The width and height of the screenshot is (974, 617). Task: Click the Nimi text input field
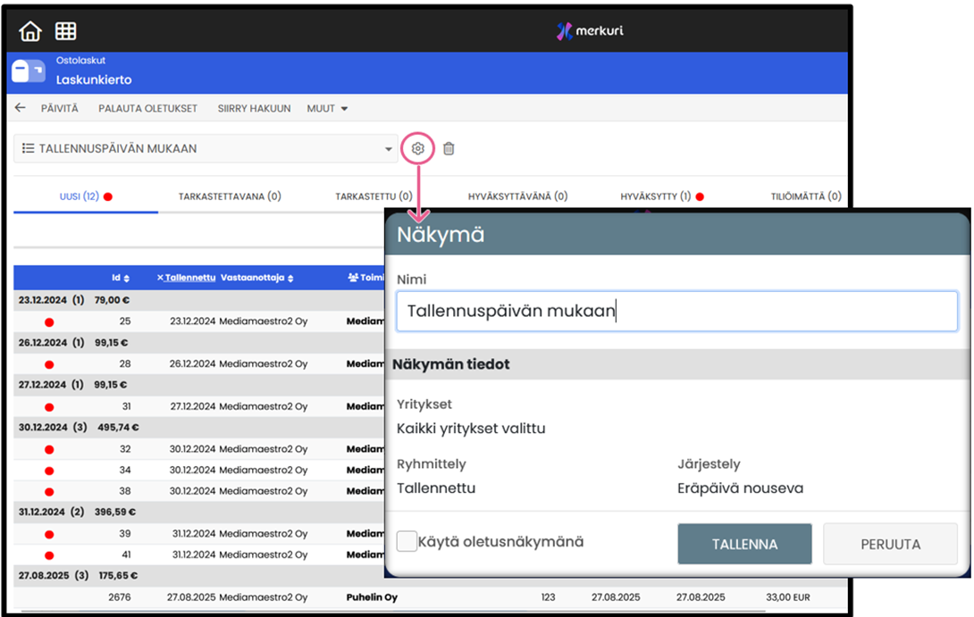676,312
